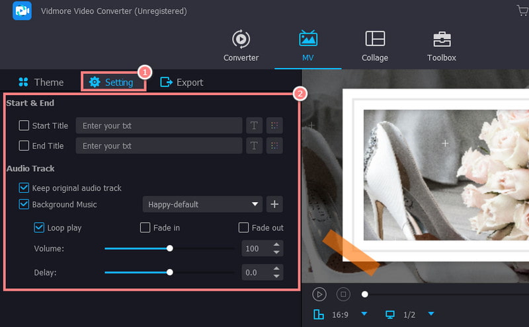Play the video preview
Screen dimensions: 529x327
pyautogui.click(x=319, y=294)
